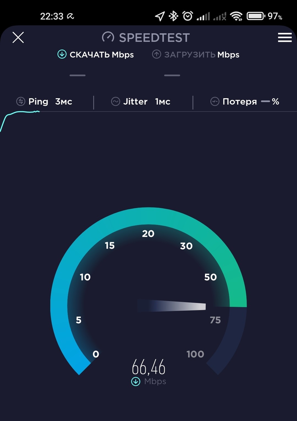This screenshot has width=297, height=421.
Task: Tap the upload arrow icon beside ЗАГРУЗИТЬ
Action: click(156, 54)
